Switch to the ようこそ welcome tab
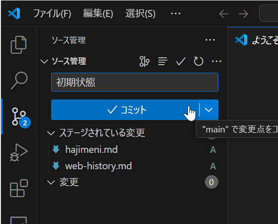Viewport: 278px width, 224px height. click(x=256, y=40)
